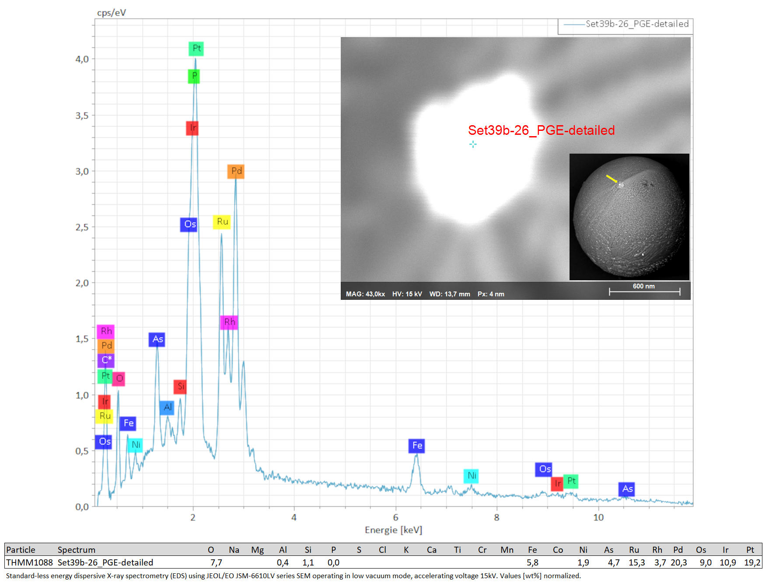Click the cyan measurement crosshair in SEM image
This screenshot has width=769, height=583.
click(473, 144)
